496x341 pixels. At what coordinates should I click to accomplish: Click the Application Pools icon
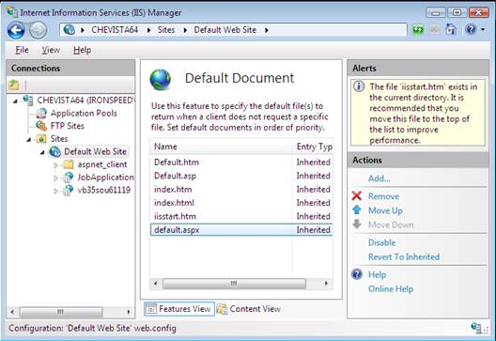[41, 113]
